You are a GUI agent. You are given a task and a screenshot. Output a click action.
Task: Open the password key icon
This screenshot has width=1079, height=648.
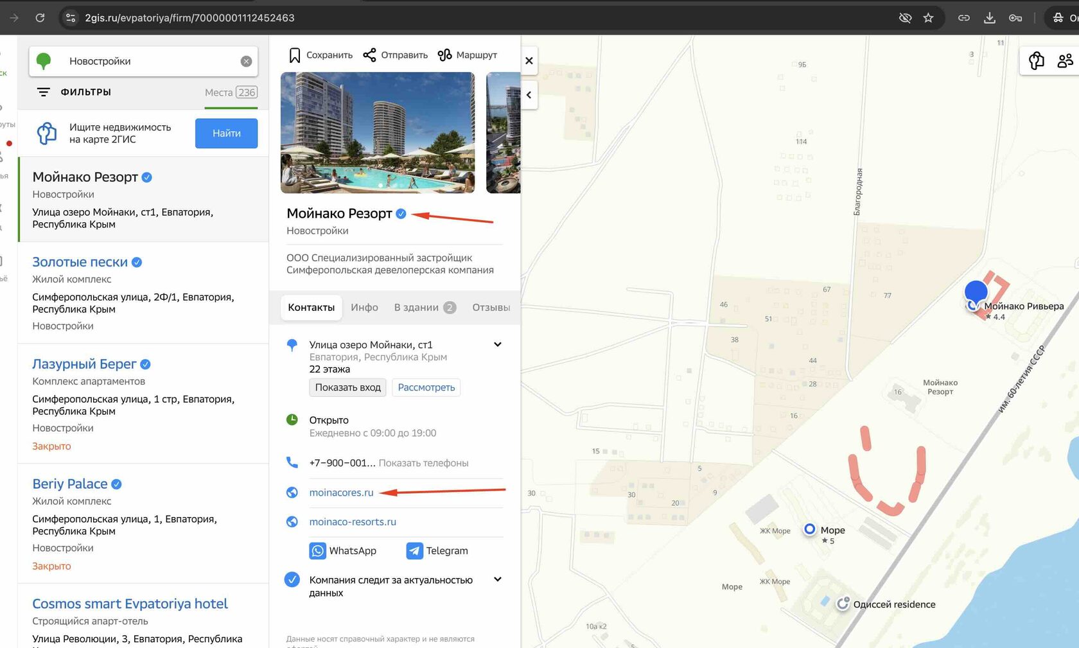pyautogui.click(x=1015, y=18)
